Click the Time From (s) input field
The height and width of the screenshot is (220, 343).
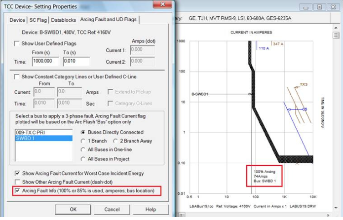45,62
